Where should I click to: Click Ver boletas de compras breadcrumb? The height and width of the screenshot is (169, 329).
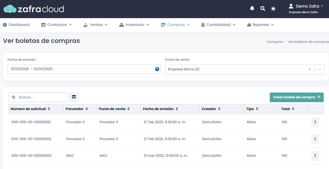coord(308,42)
